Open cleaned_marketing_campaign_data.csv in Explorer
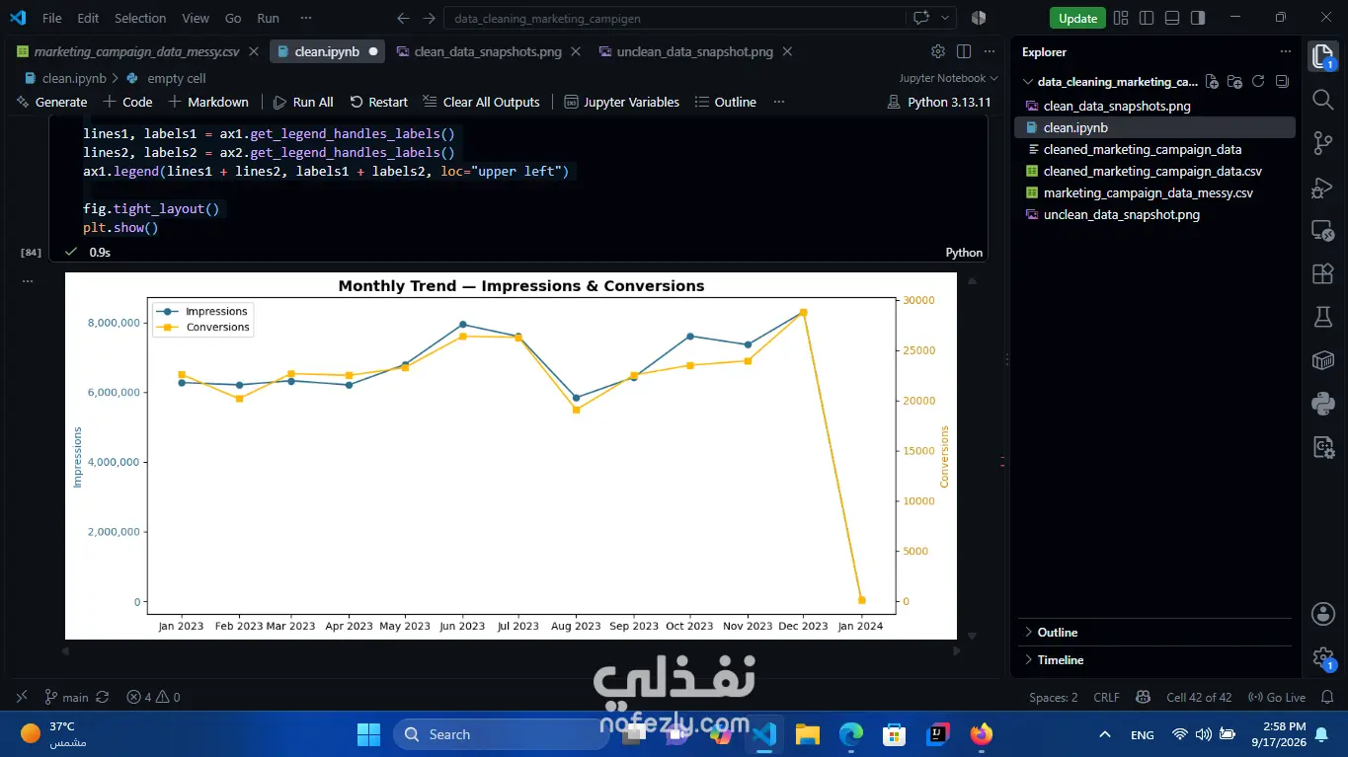This screenshot has height=757, width=1348. pos(1152,171)
